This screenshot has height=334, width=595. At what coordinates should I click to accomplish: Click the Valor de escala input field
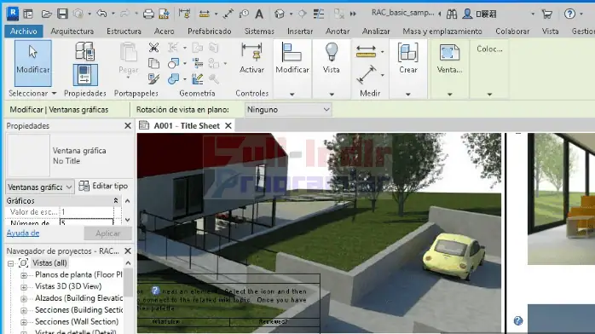(87, 212)
